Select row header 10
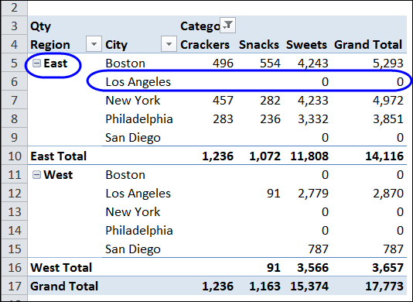This screenshot has width=413, height=302. pyautogui.click(x=14, y=156)
